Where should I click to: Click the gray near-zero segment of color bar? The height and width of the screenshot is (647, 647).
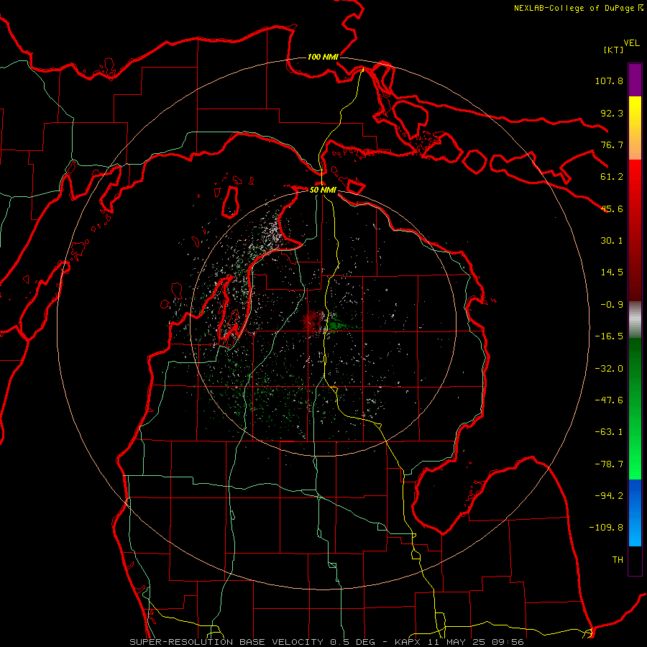(x=635, y=320)
